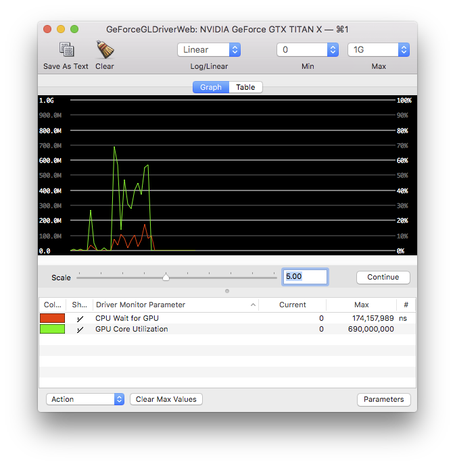Screen dimensions: 455x466
Task: Open the Action dropdown menu
Action: click(85, 399)
